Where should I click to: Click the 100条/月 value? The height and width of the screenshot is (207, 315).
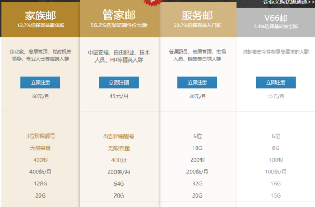[x=276, y=172]
